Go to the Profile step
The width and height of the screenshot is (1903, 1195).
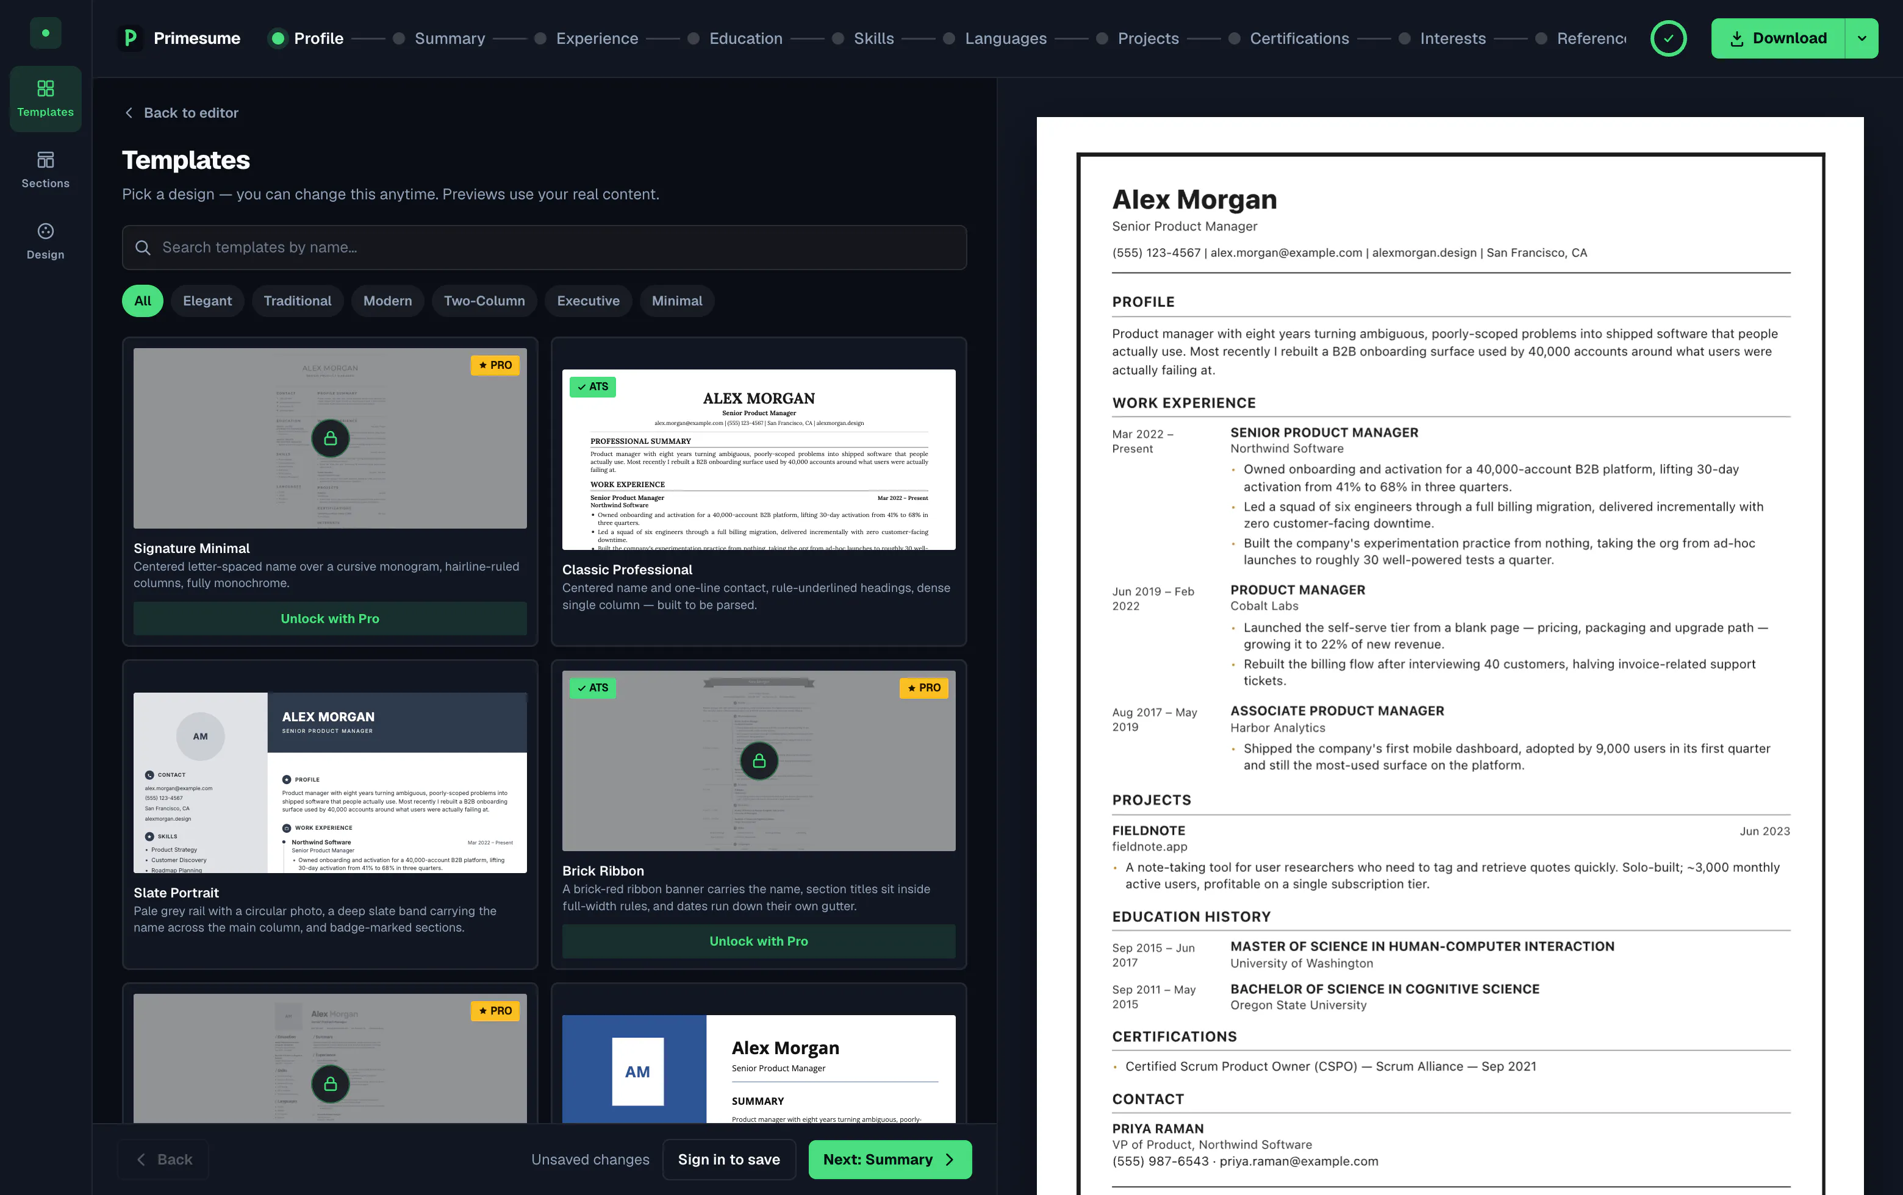[307, 38]
